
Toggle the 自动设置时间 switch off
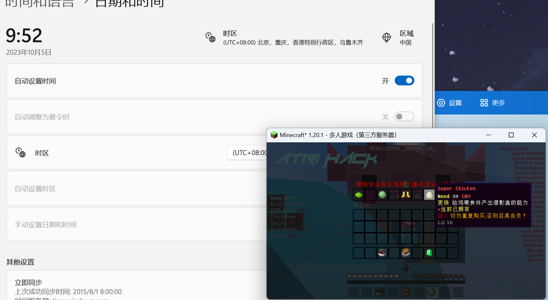tap(404, 81)
